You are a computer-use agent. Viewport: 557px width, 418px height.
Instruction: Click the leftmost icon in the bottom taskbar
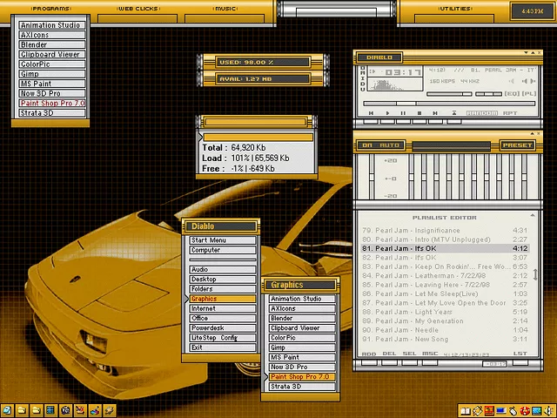click(x=7, y=410)
